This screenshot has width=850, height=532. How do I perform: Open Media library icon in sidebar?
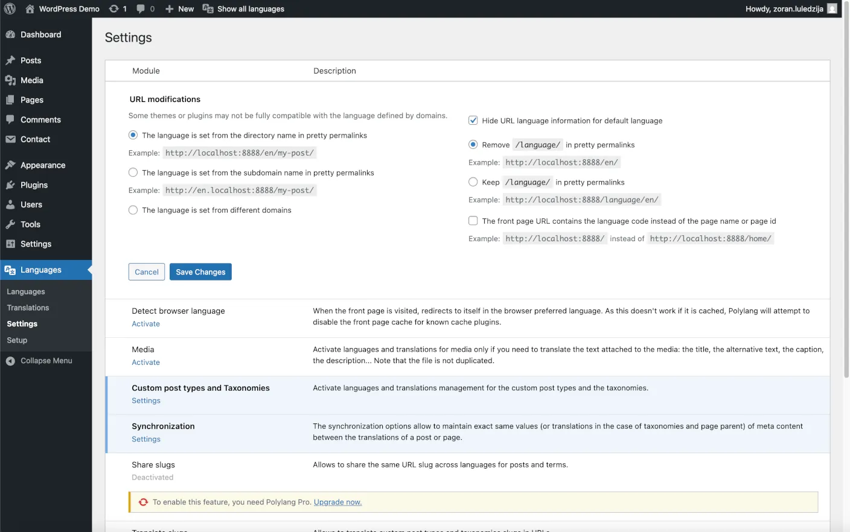pos(10,80)
